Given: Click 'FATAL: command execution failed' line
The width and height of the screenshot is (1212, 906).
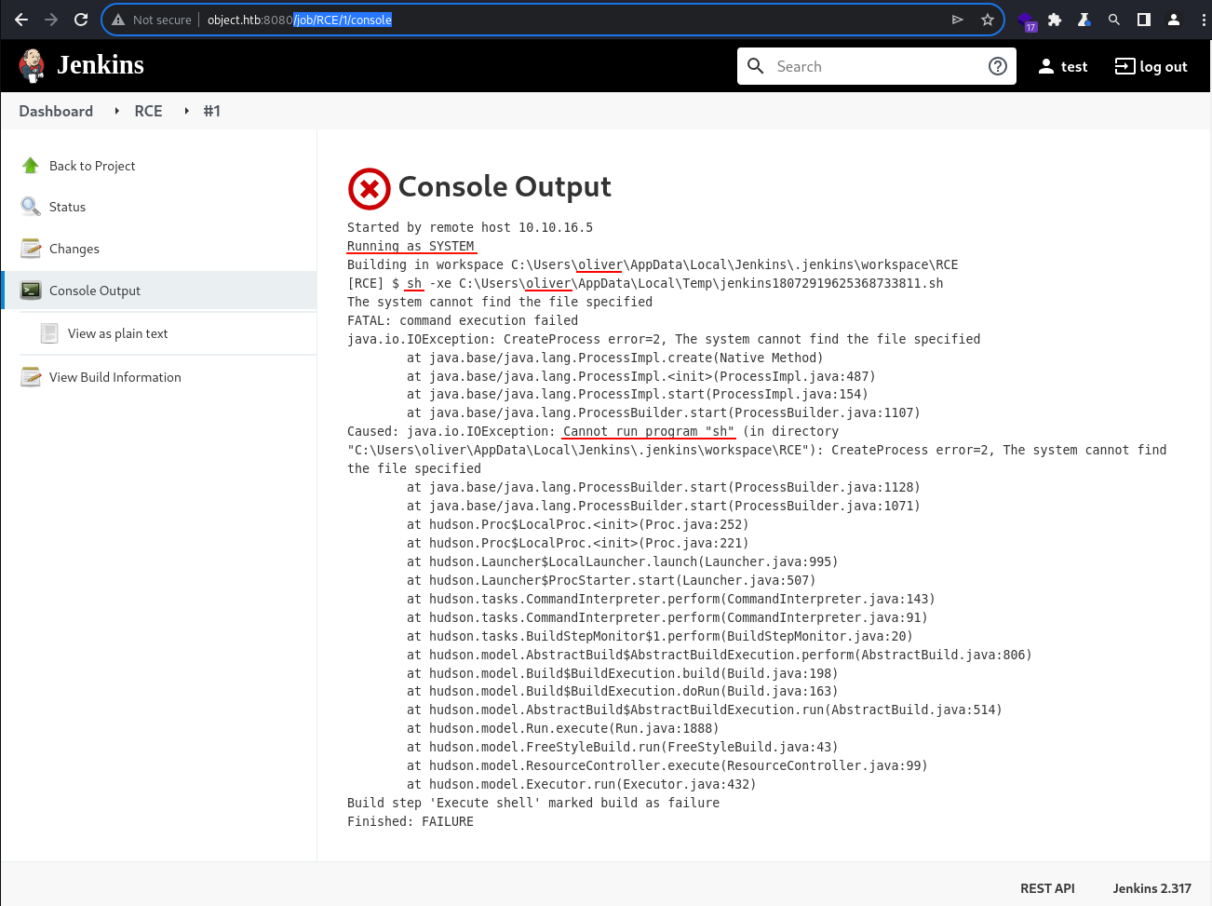Looking at the screenshot, I should point(463,320).
